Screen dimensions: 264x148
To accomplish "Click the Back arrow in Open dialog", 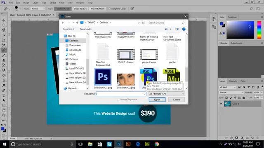I will (63, 23).
